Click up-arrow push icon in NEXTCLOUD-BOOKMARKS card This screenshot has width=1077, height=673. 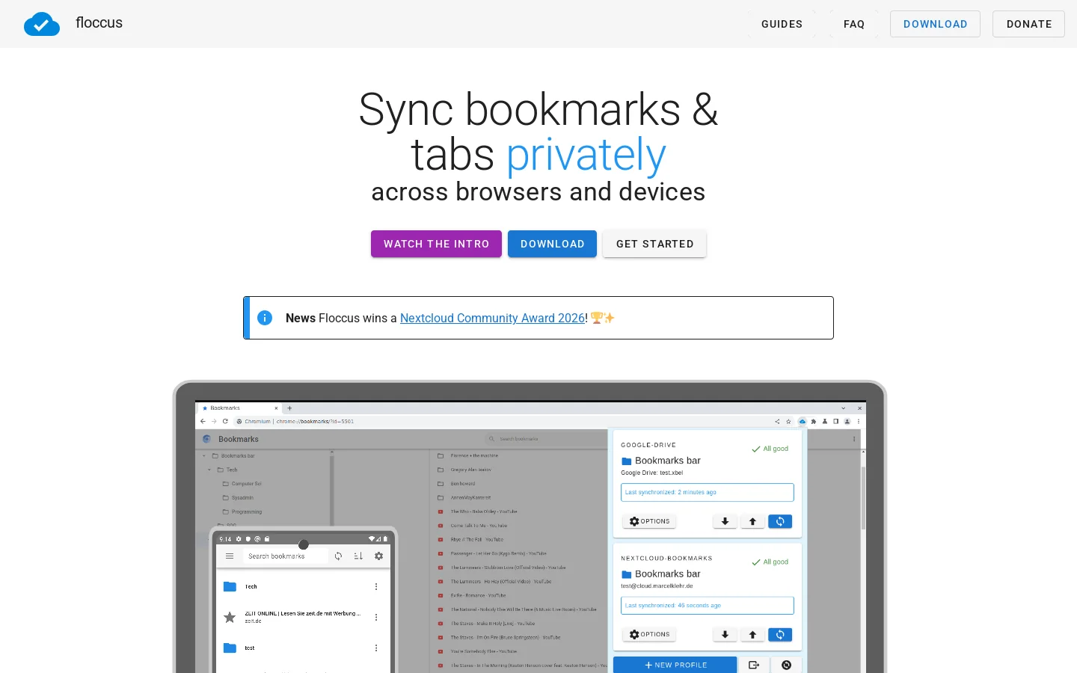tap(752, 634)
